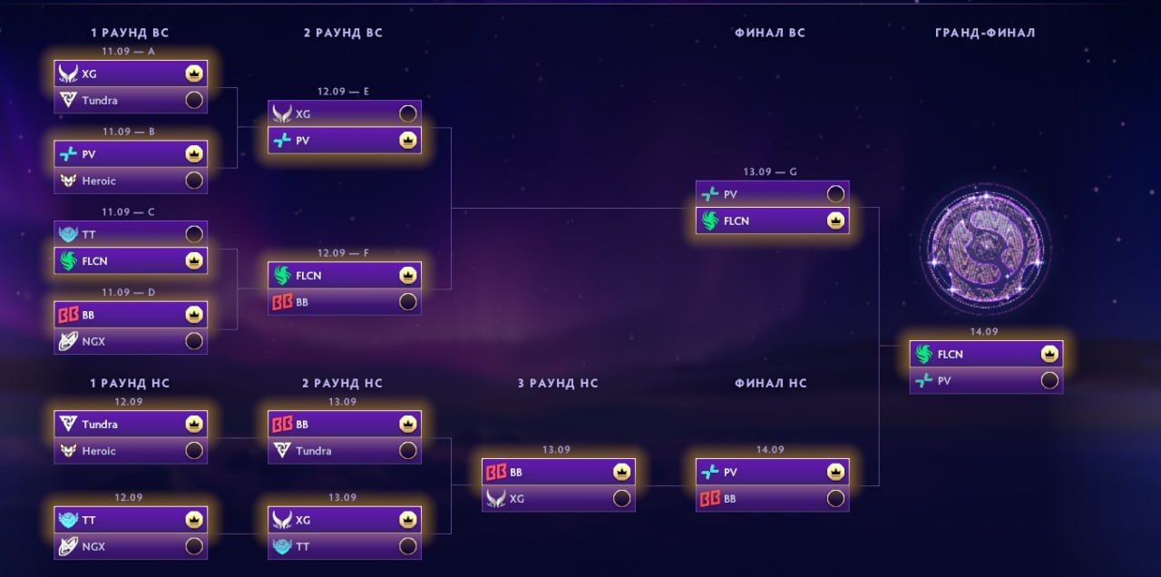The image size is (1161, 577).
Task: Click the BB logo in lower bracket final
Action: 710,498
